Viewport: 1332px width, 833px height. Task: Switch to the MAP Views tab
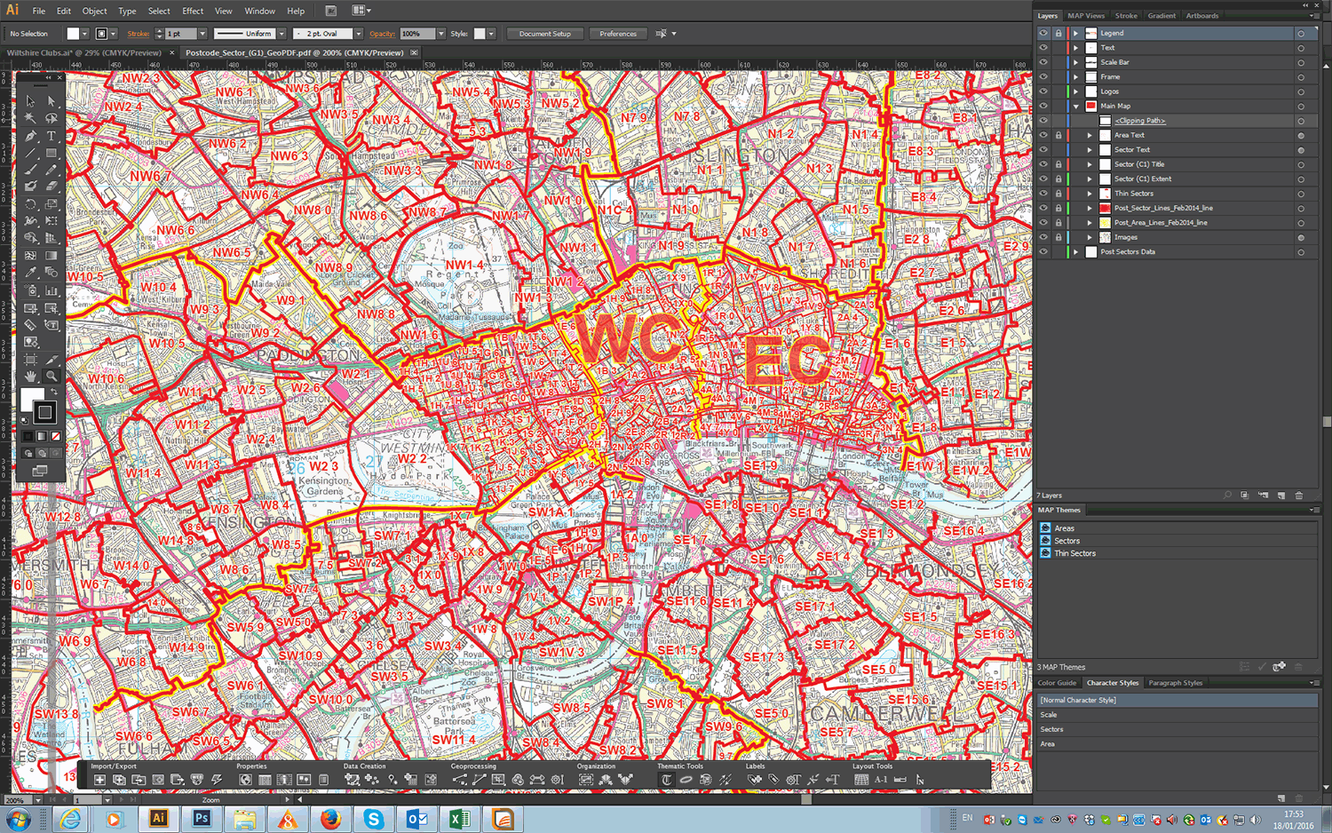[1086, 15]
